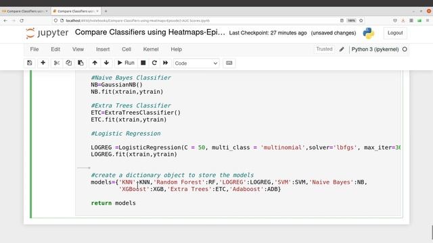Click the Jupyter logo

pyautogui.click(x=47, y=33)
